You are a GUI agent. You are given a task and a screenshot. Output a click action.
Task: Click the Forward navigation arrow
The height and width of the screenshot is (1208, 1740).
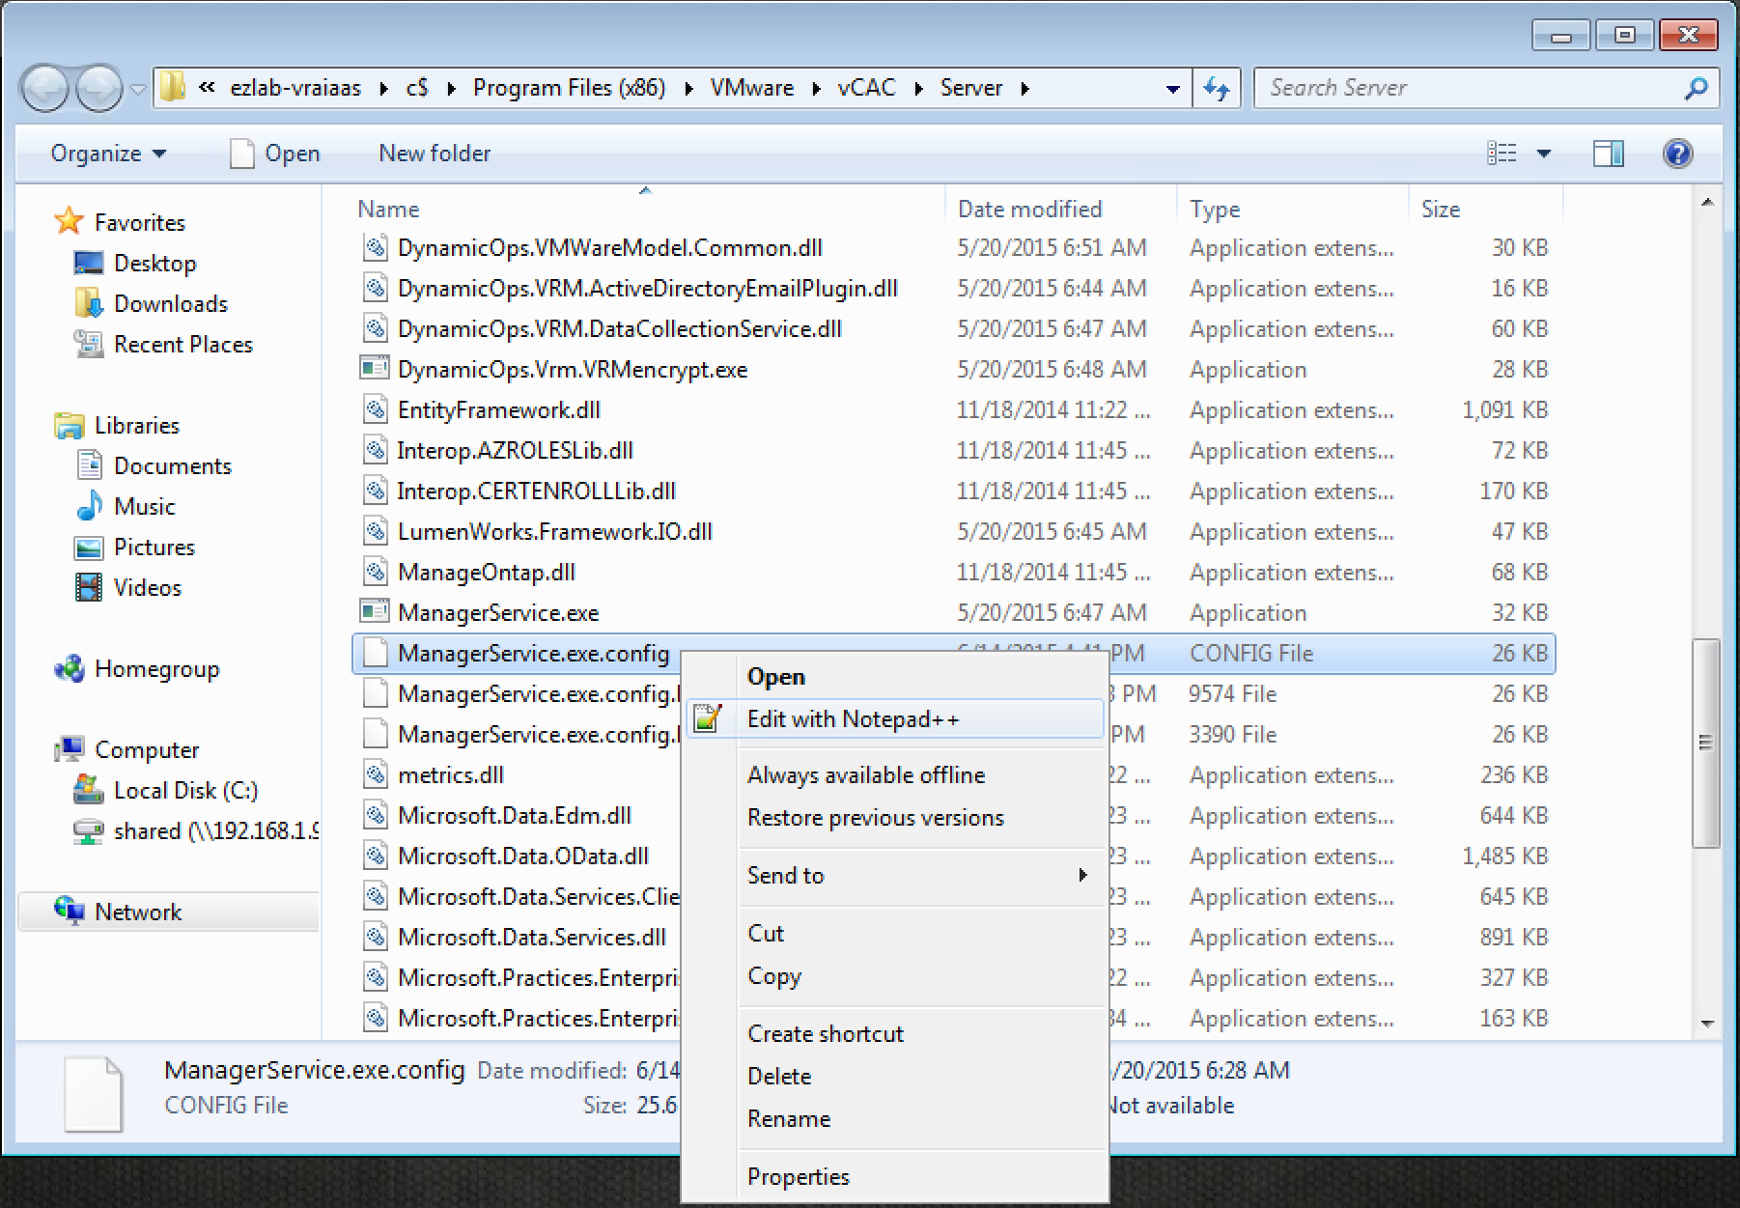tap(98, 89)
